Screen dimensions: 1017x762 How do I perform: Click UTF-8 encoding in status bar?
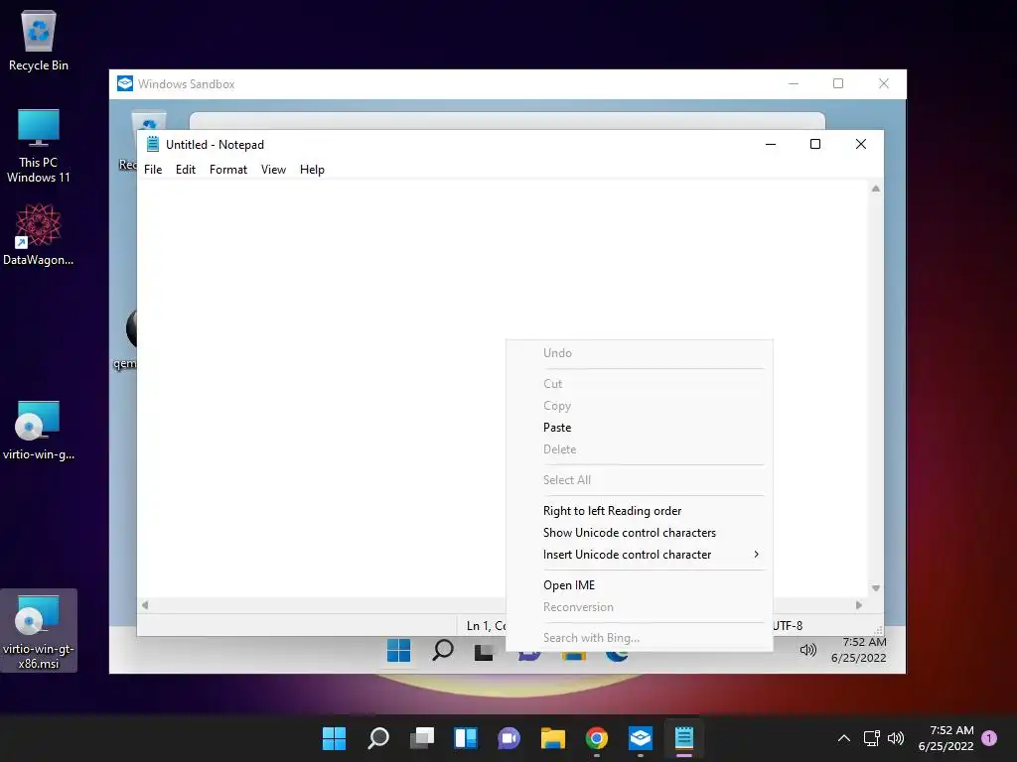coord(788,625)
